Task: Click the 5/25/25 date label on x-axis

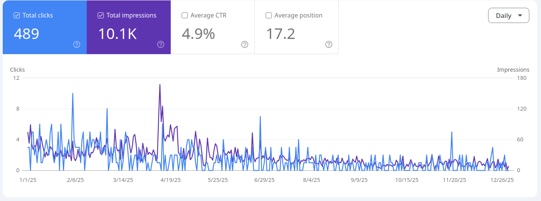Action: pos(219,180)
